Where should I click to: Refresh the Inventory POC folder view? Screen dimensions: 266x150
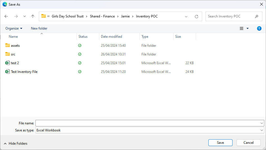[x=197, y=16]
